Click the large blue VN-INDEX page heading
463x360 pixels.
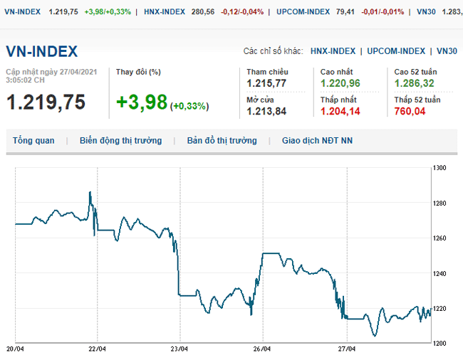pos(42,51)
